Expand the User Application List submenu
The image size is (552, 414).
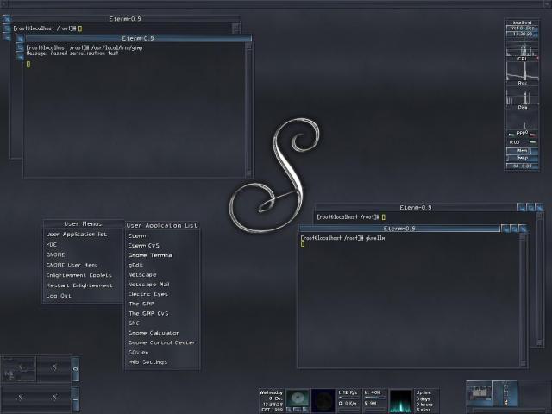(76, 234)
